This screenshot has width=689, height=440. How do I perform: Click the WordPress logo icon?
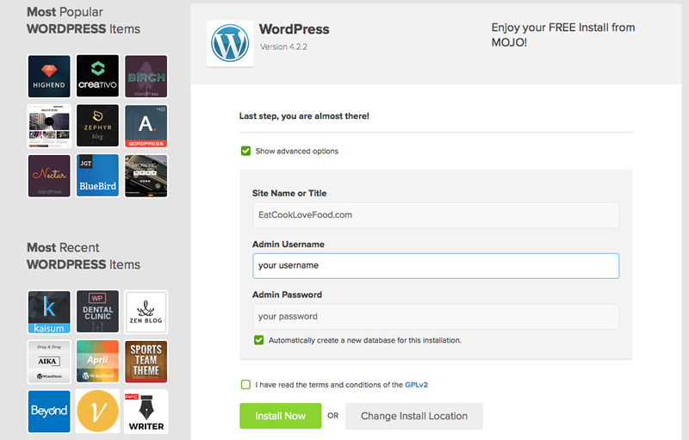tap(230, 43)
